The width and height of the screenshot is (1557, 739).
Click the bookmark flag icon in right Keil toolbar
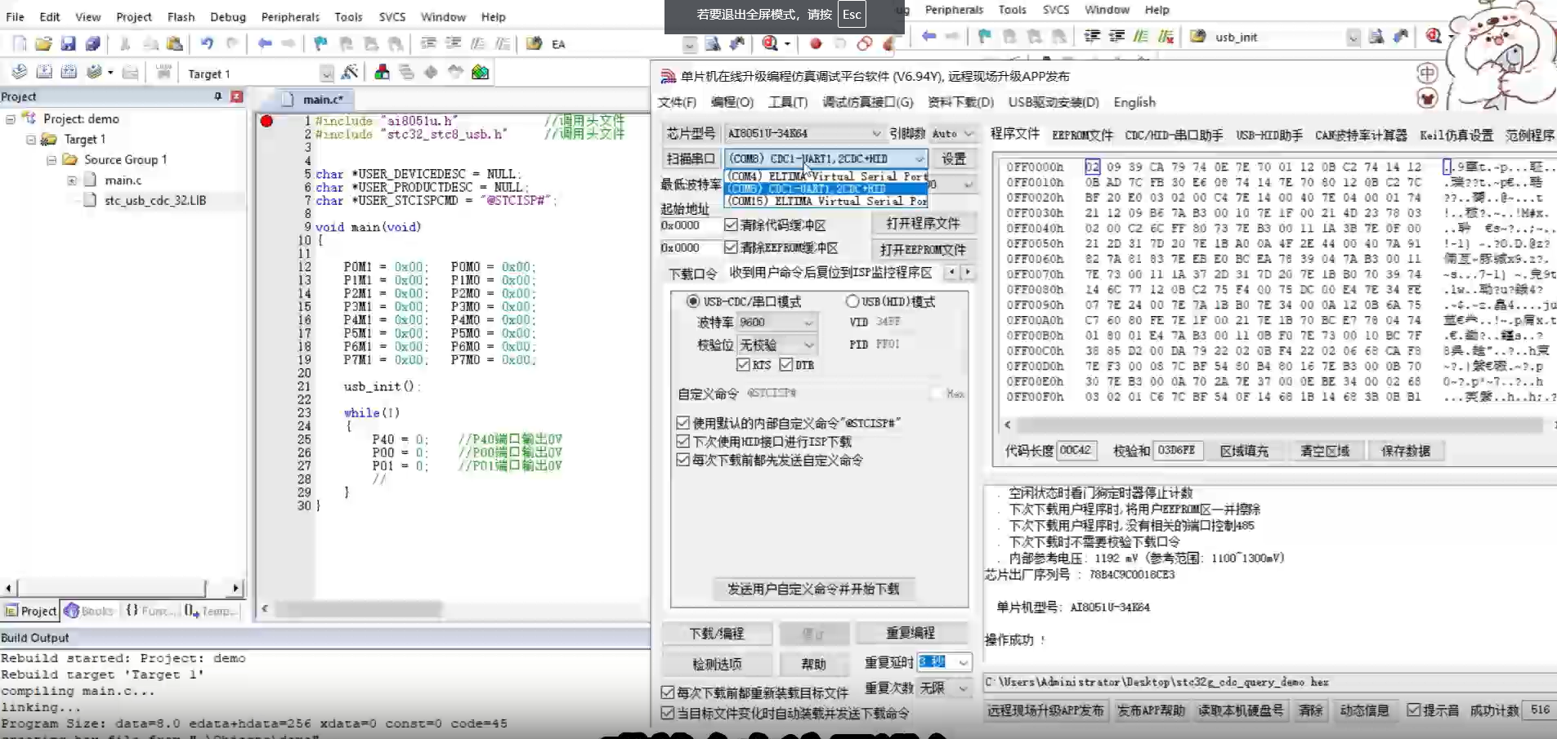tap(984, 37)
